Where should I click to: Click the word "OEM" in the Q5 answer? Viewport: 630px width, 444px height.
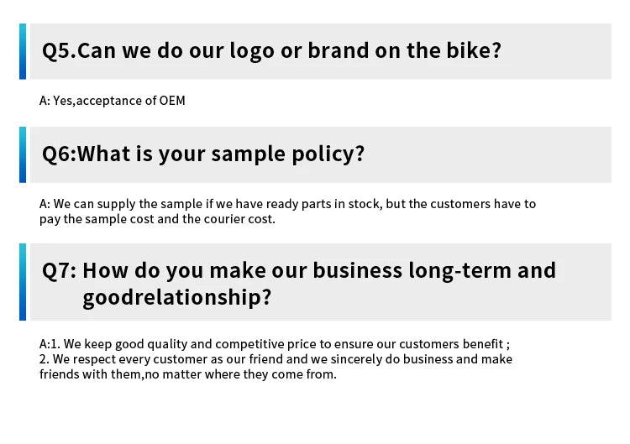tap(172, 101)
